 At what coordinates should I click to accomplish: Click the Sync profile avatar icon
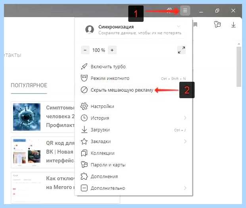(90, 29)
